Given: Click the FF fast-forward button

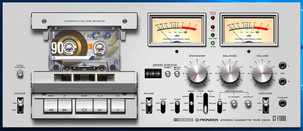Looking at the screenshot, I should coord(65,106).
